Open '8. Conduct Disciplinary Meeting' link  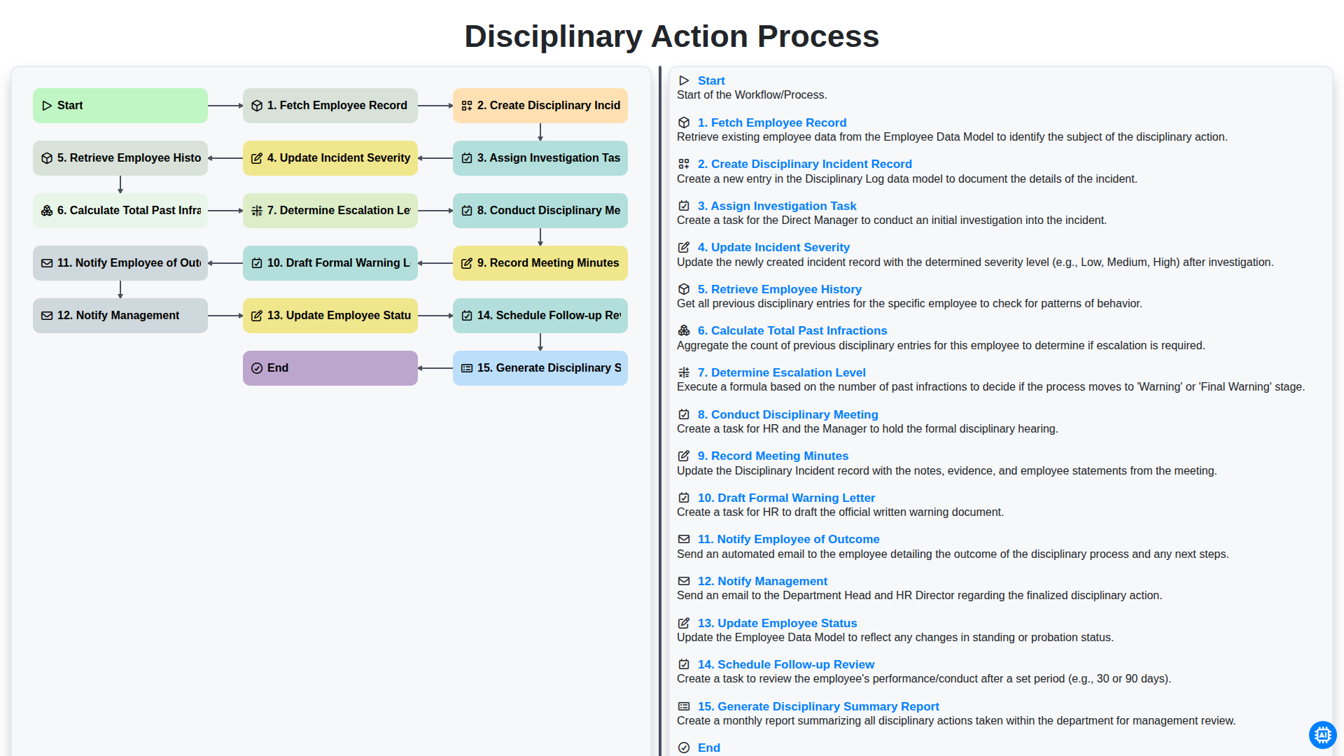(x=788, y=414)
